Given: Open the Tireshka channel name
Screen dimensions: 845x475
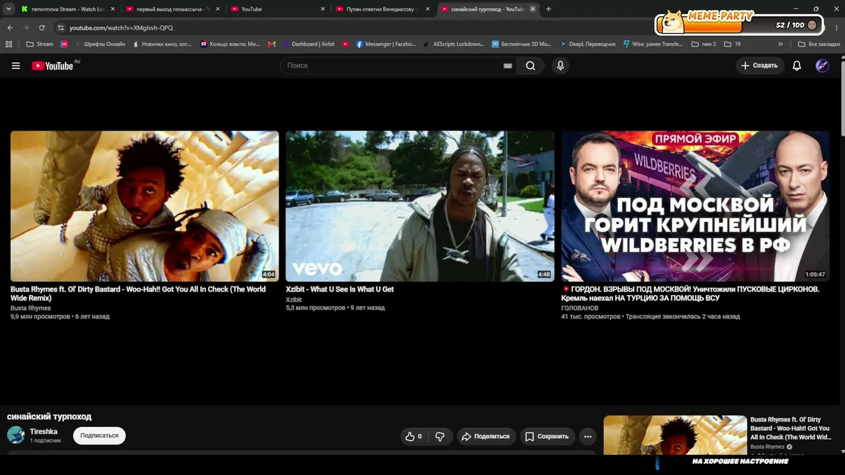Looking at the screenshot, I should 44,431.
